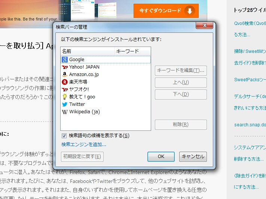The height and width of the screenshot is (199, 266).
Task: Click the 上へ(U) button
Action: [181, 82]
